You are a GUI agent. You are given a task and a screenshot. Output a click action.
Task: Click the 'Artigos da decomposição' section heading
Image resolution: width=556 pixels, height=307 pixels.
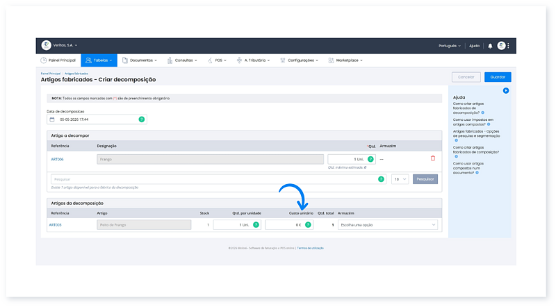coord(77,204)
